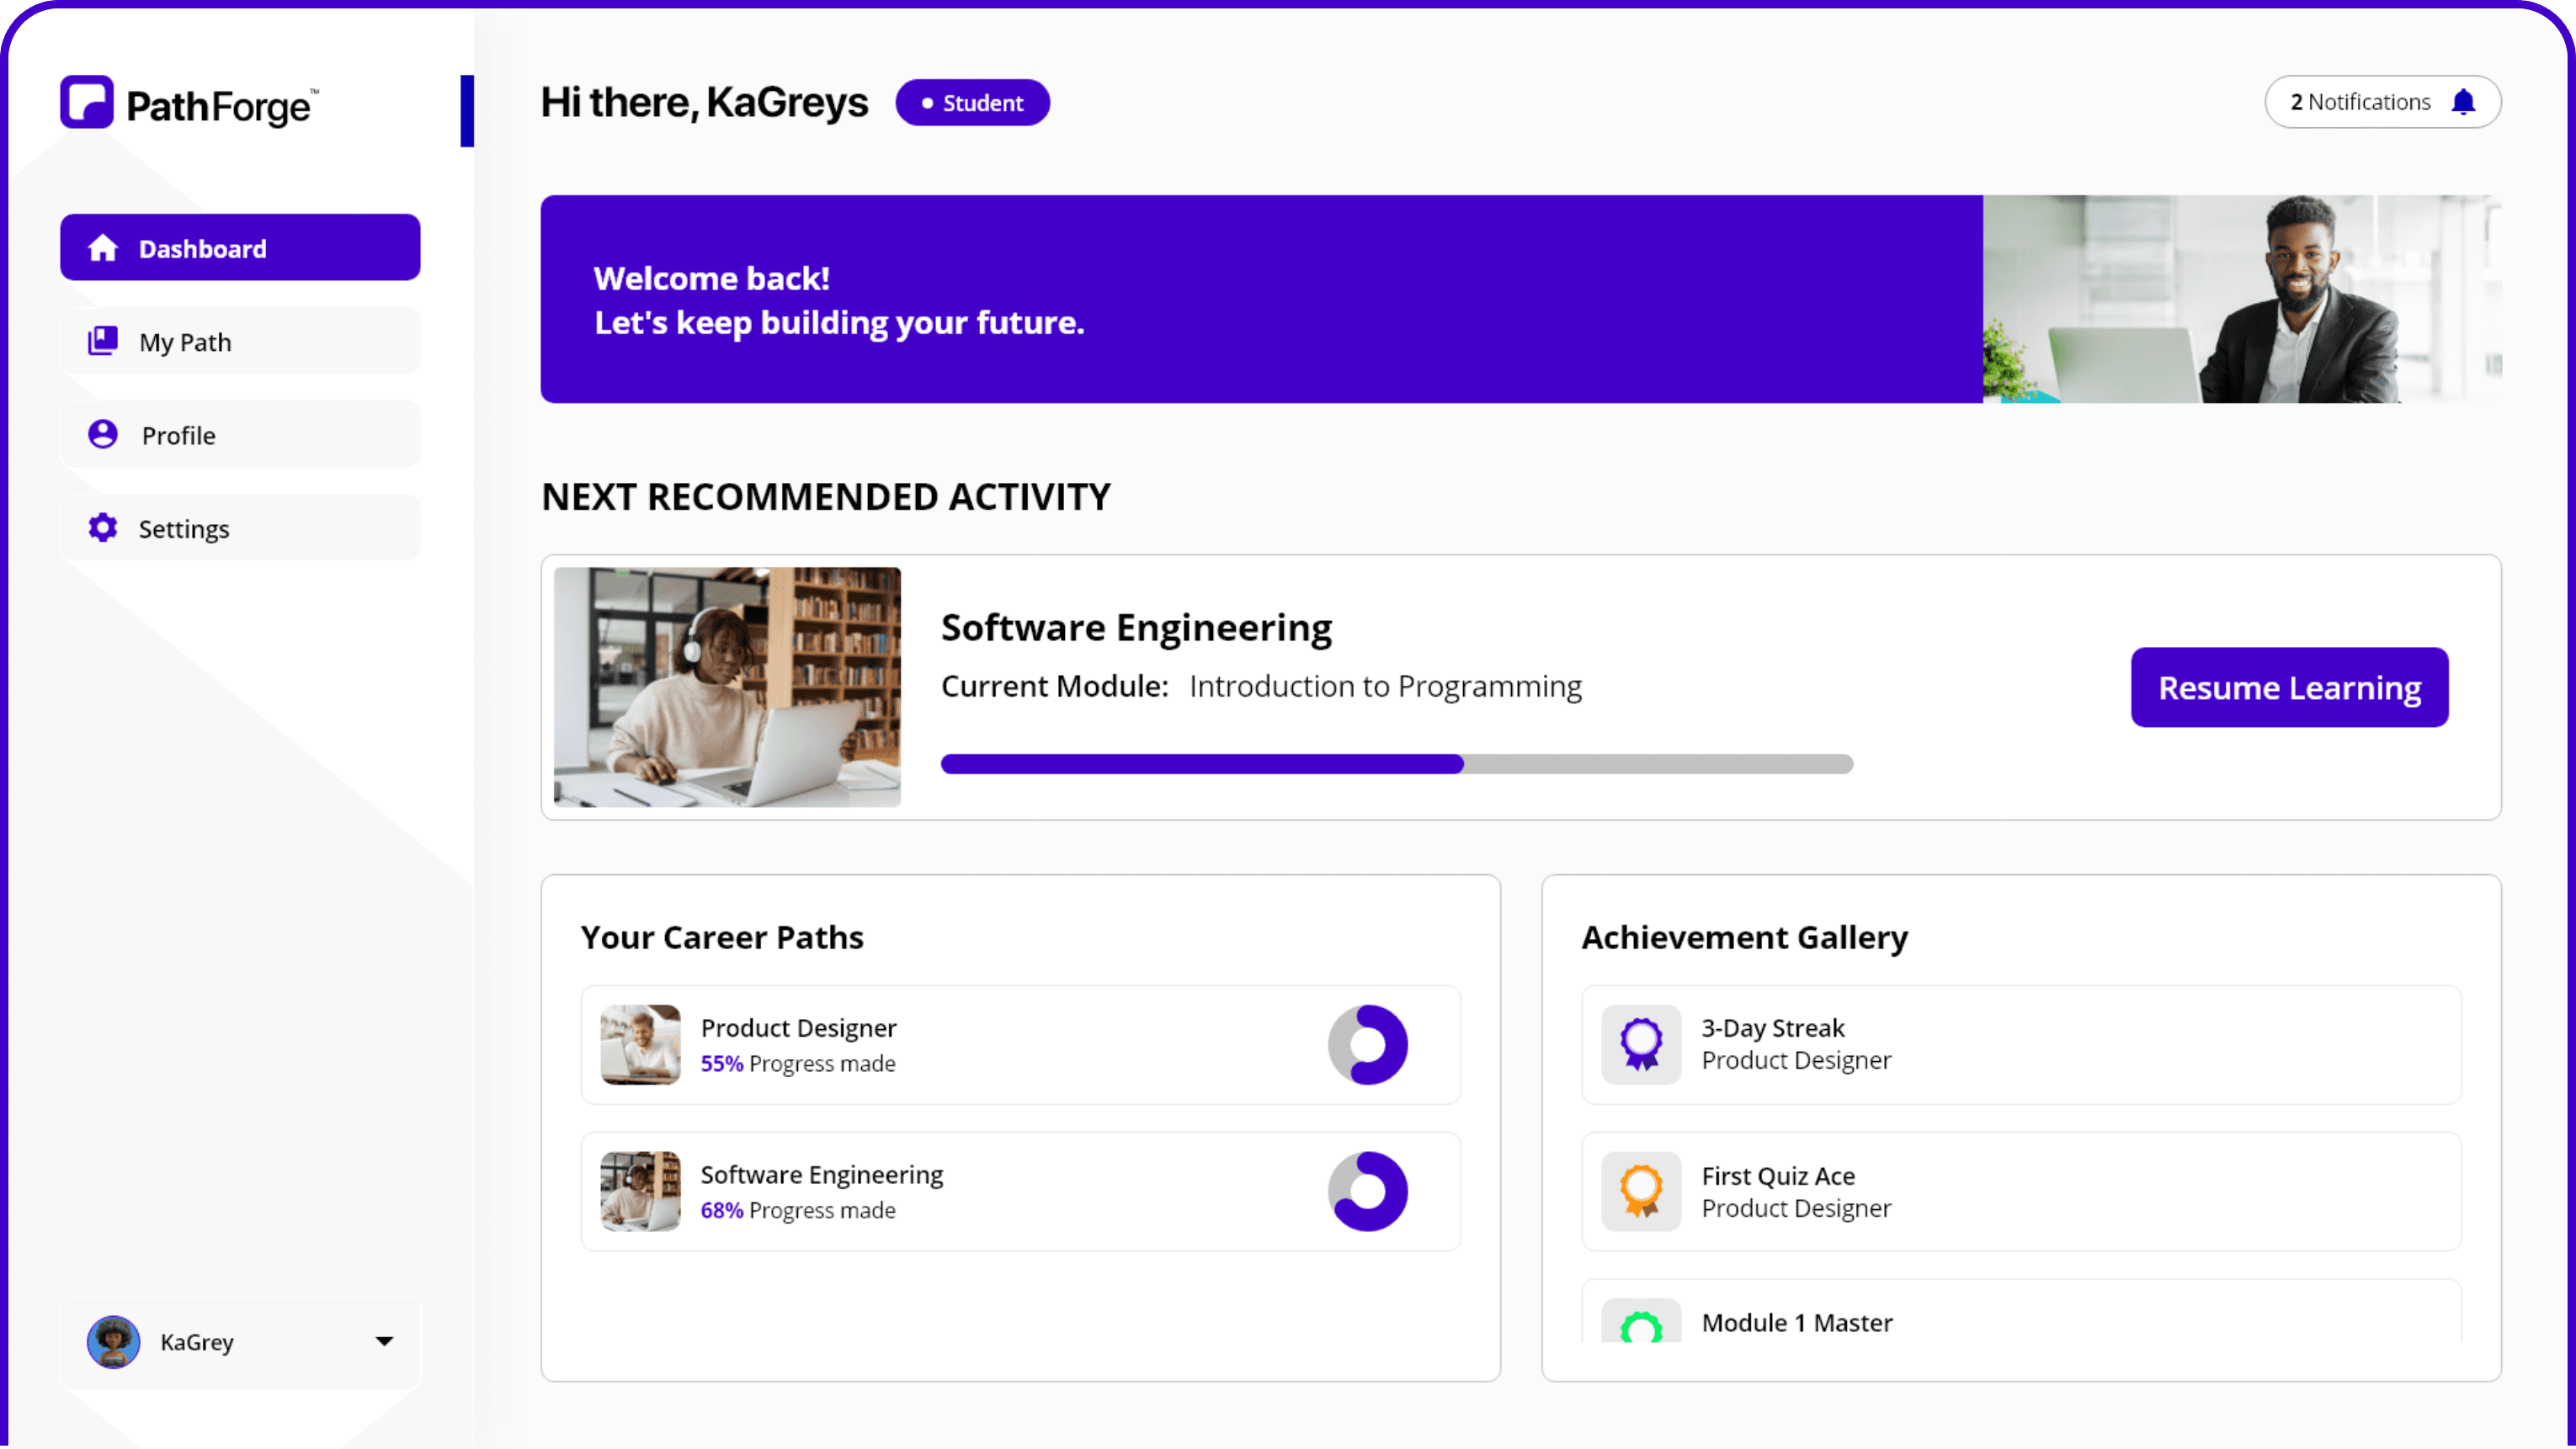Click the 'Welcome back!' banner text
This screenshot has width=2576, height=1449.
[x=711, y=278]
